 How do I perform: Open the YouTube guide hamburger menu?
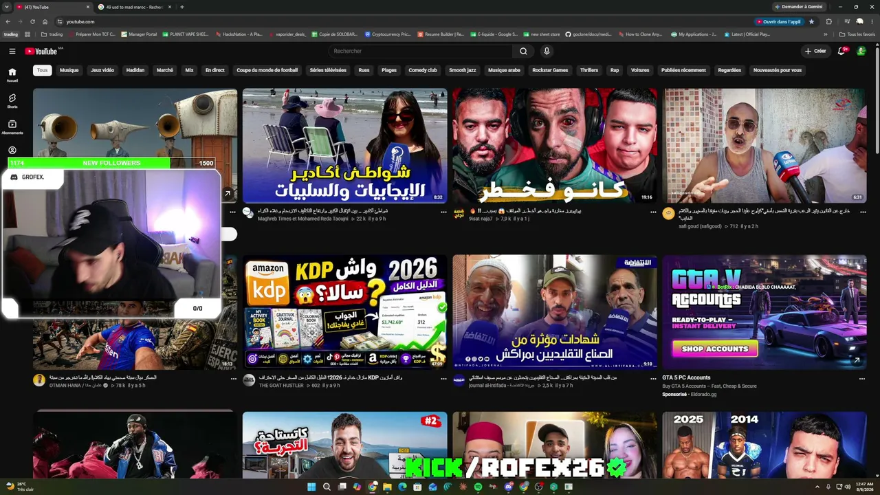click(x=12, y=51)
